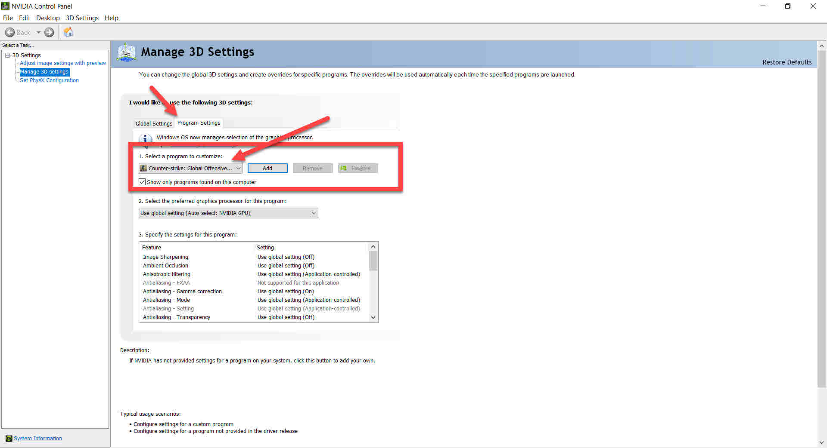Click the Setting column header
The height and width of the screenshot is (448, 827).
click(265, 248)
